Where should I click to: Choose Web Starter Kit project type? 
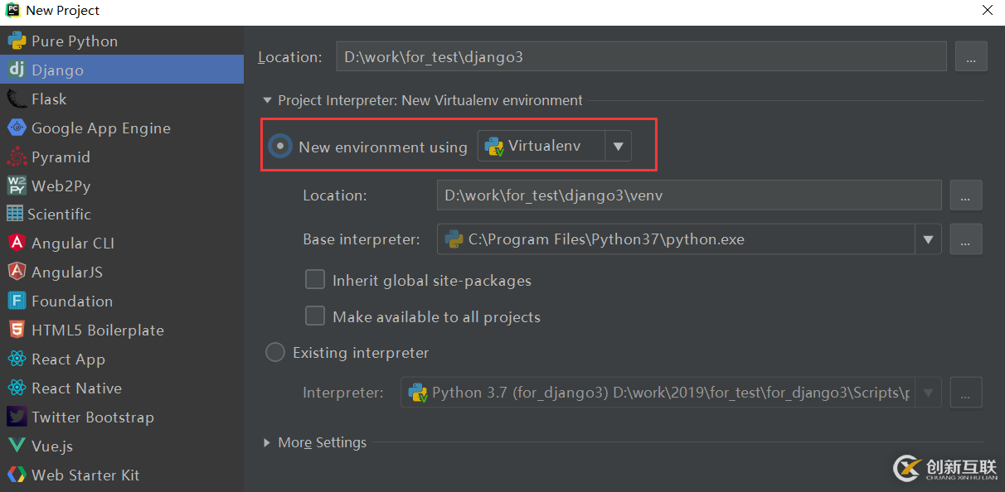click(x=122, y=475)
